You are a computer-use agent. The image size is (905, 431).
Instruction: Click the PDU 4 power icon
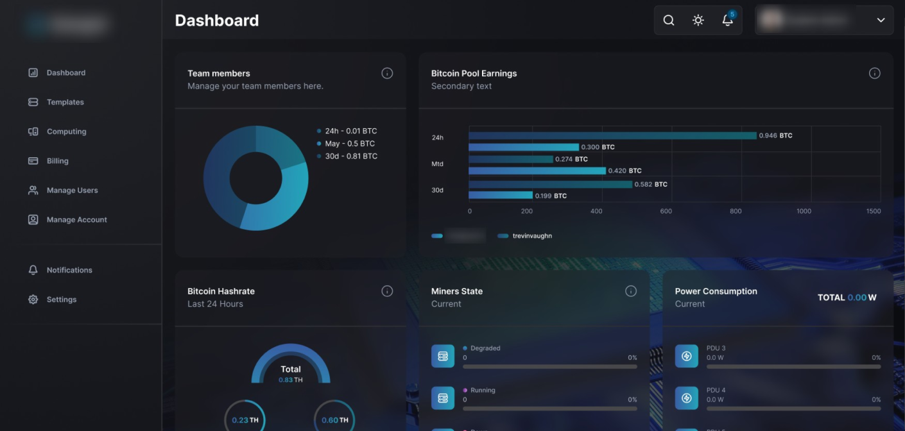coord(687,398)
